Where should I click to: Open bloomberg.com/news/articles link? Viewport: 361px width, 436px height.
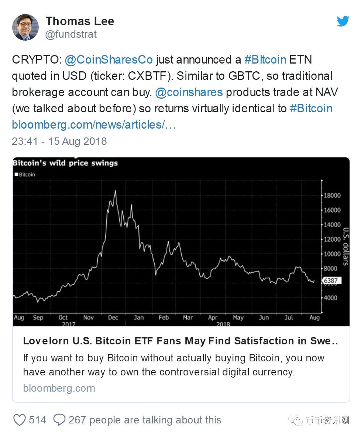point(94,125)
